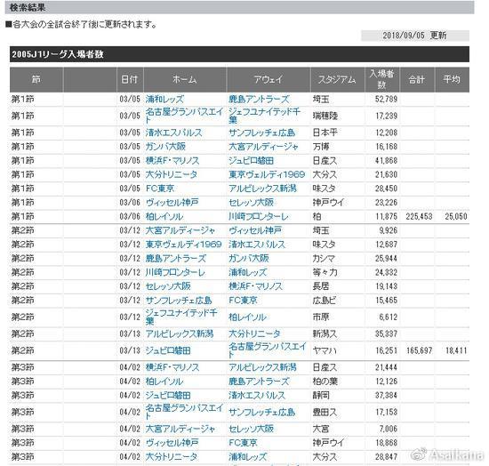Open home team 柏レイソル in 11,875 row

pos(164,216)
